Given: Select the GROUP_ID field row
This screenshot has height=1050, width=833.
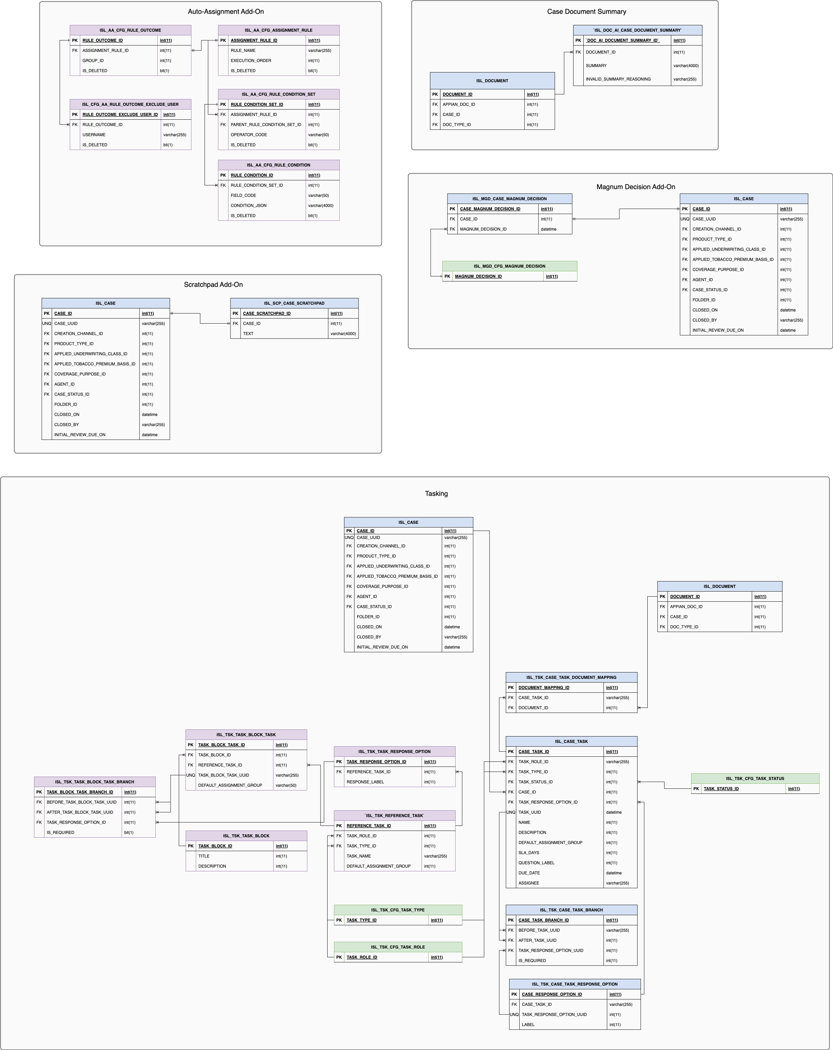Looking at the screenshot, I should (x=130, y=61).
